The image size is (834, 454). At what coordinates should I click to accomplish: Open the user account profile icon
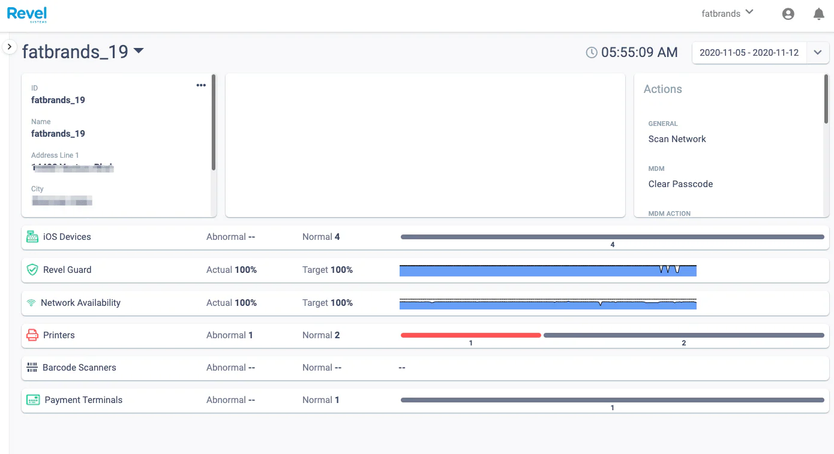coord(788,14)
